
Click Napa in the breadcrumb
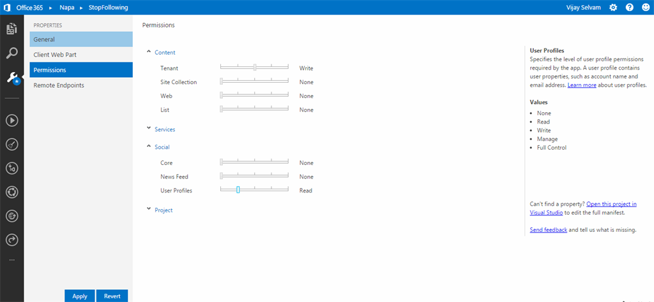67,8
